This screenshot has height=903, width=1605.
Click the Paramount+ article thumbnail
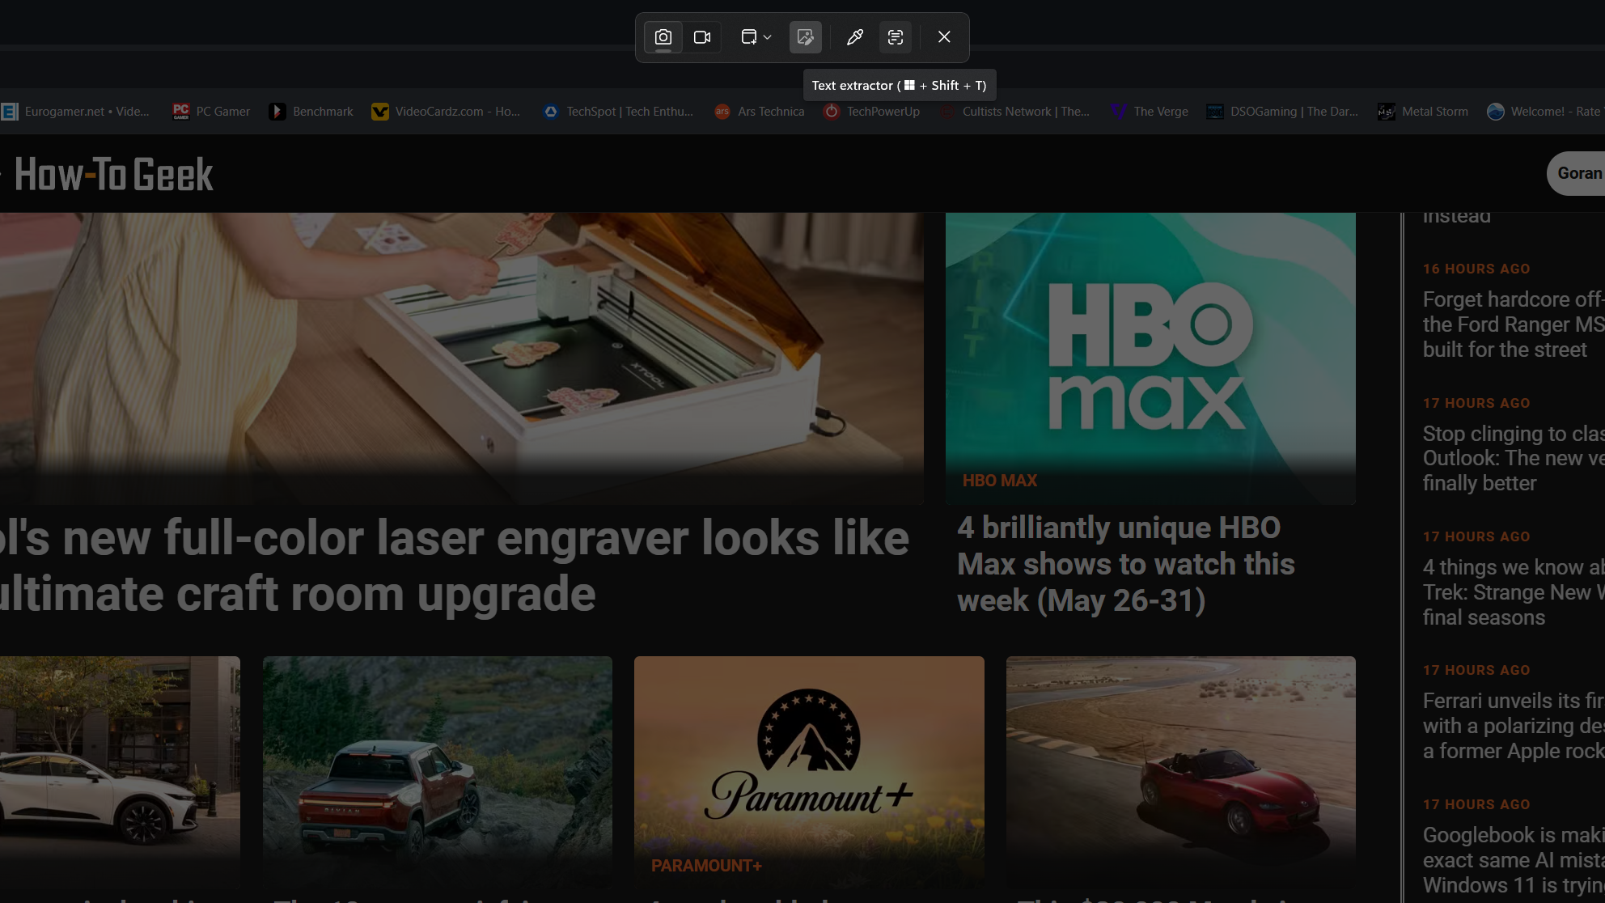pos(809,773)
